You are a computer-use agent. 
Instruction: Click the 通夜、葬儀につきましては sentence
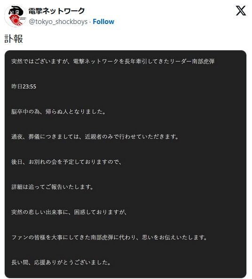pyautogui.click(x=95, y=137)
